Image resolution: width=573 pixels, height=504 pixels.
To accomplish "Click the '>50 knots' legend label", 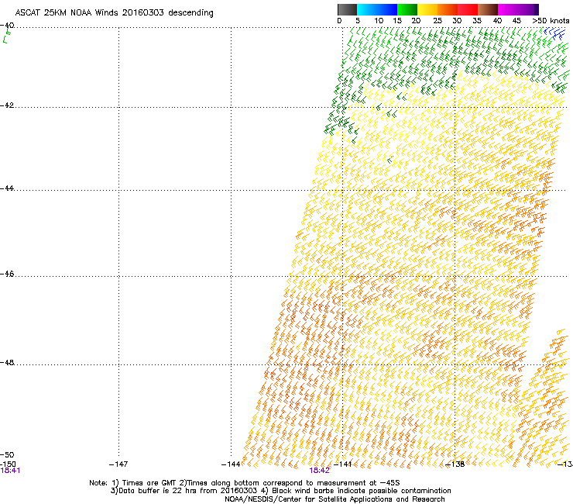I will (x=551, y=21).
